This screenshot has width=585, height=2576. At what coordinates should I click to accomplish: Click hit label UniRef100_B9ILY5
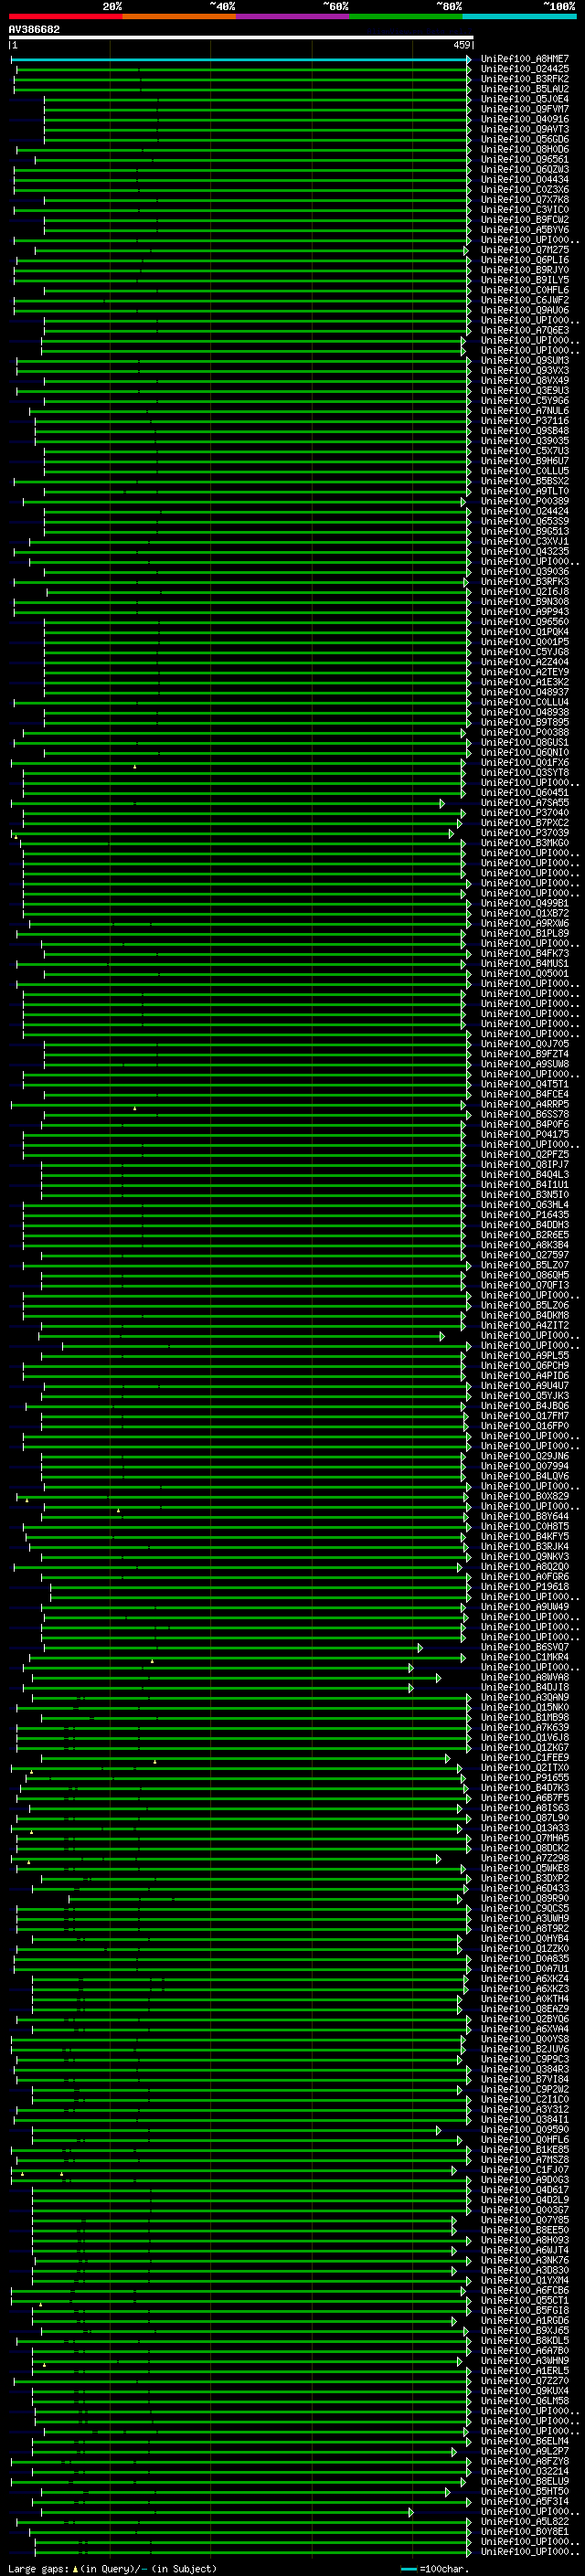pyautogui.click(x=525, y=280)
